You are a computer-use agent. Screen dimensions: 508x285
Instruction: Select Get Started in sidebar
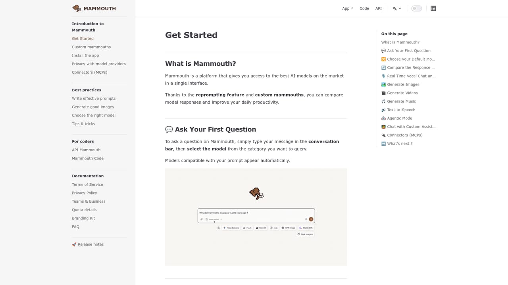click(x=83, y=38)
